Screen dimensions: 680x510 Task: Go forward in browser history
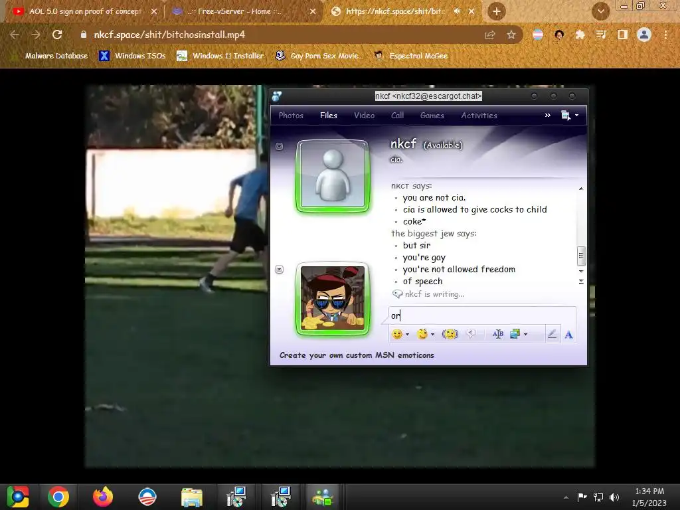click(x=36, y=35)
